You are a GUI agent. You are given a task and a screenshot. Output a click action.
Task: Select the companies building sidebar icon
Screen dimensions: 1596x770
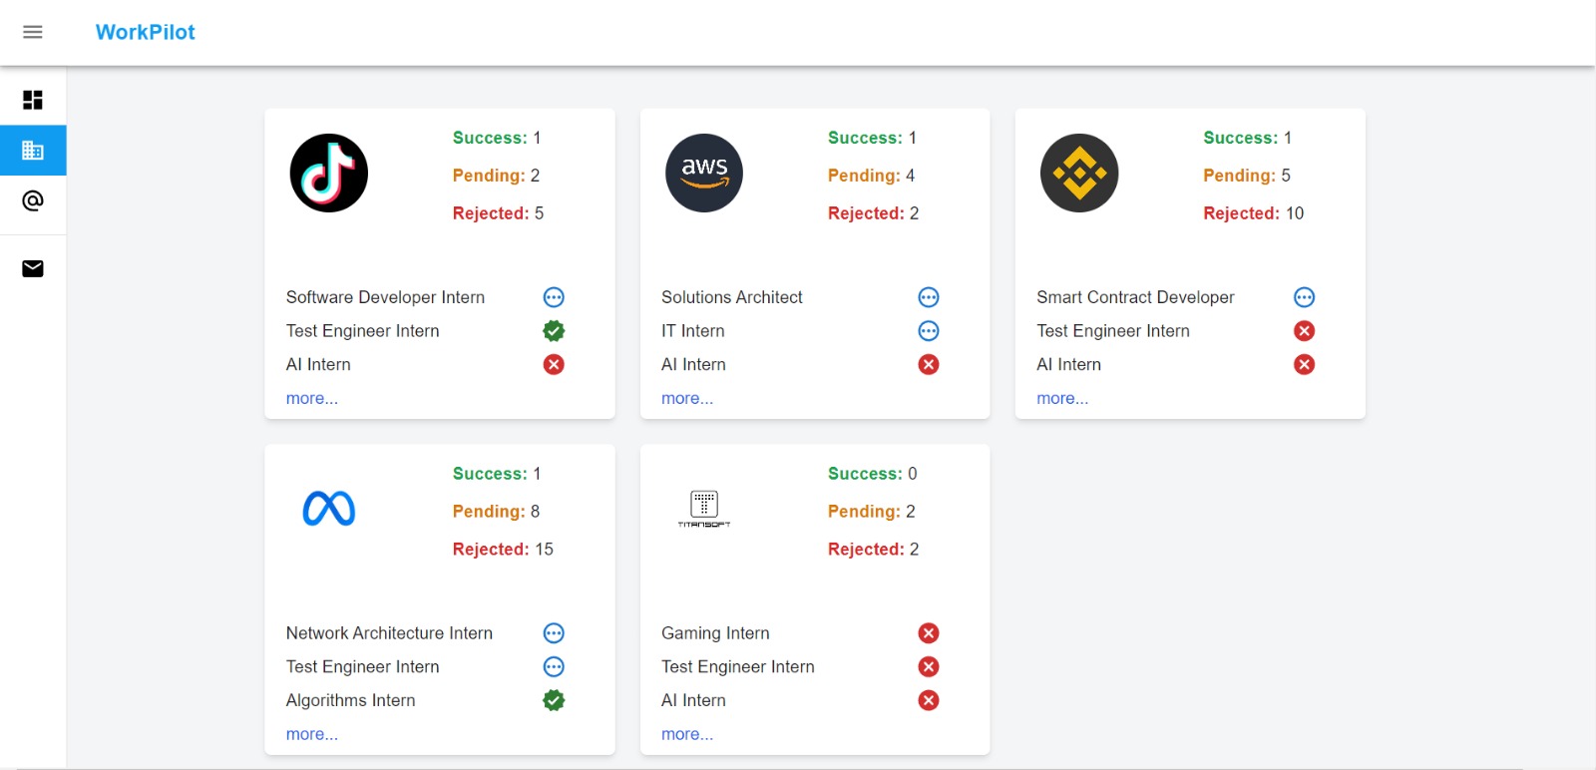(x=33, y=151)
